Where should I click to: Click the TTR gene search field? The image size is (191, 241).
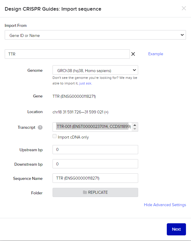pyautogui.click(x=67, y=54)
